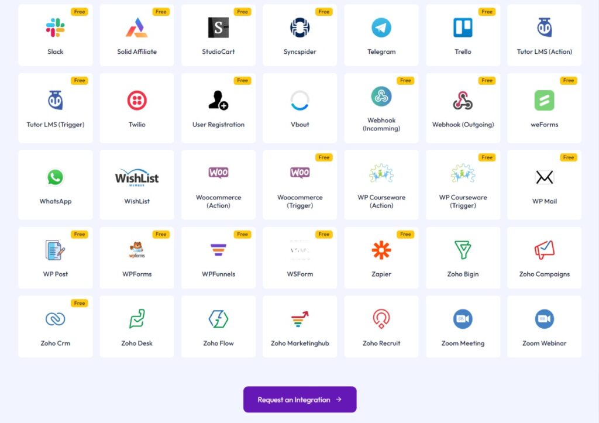
Task: Click the Twilio red circle icon
Action: 137,101
